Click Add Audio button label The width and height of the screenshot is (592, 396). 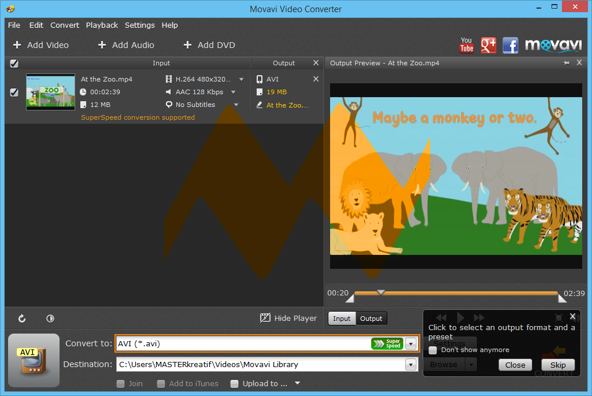(x=133, y=45)
